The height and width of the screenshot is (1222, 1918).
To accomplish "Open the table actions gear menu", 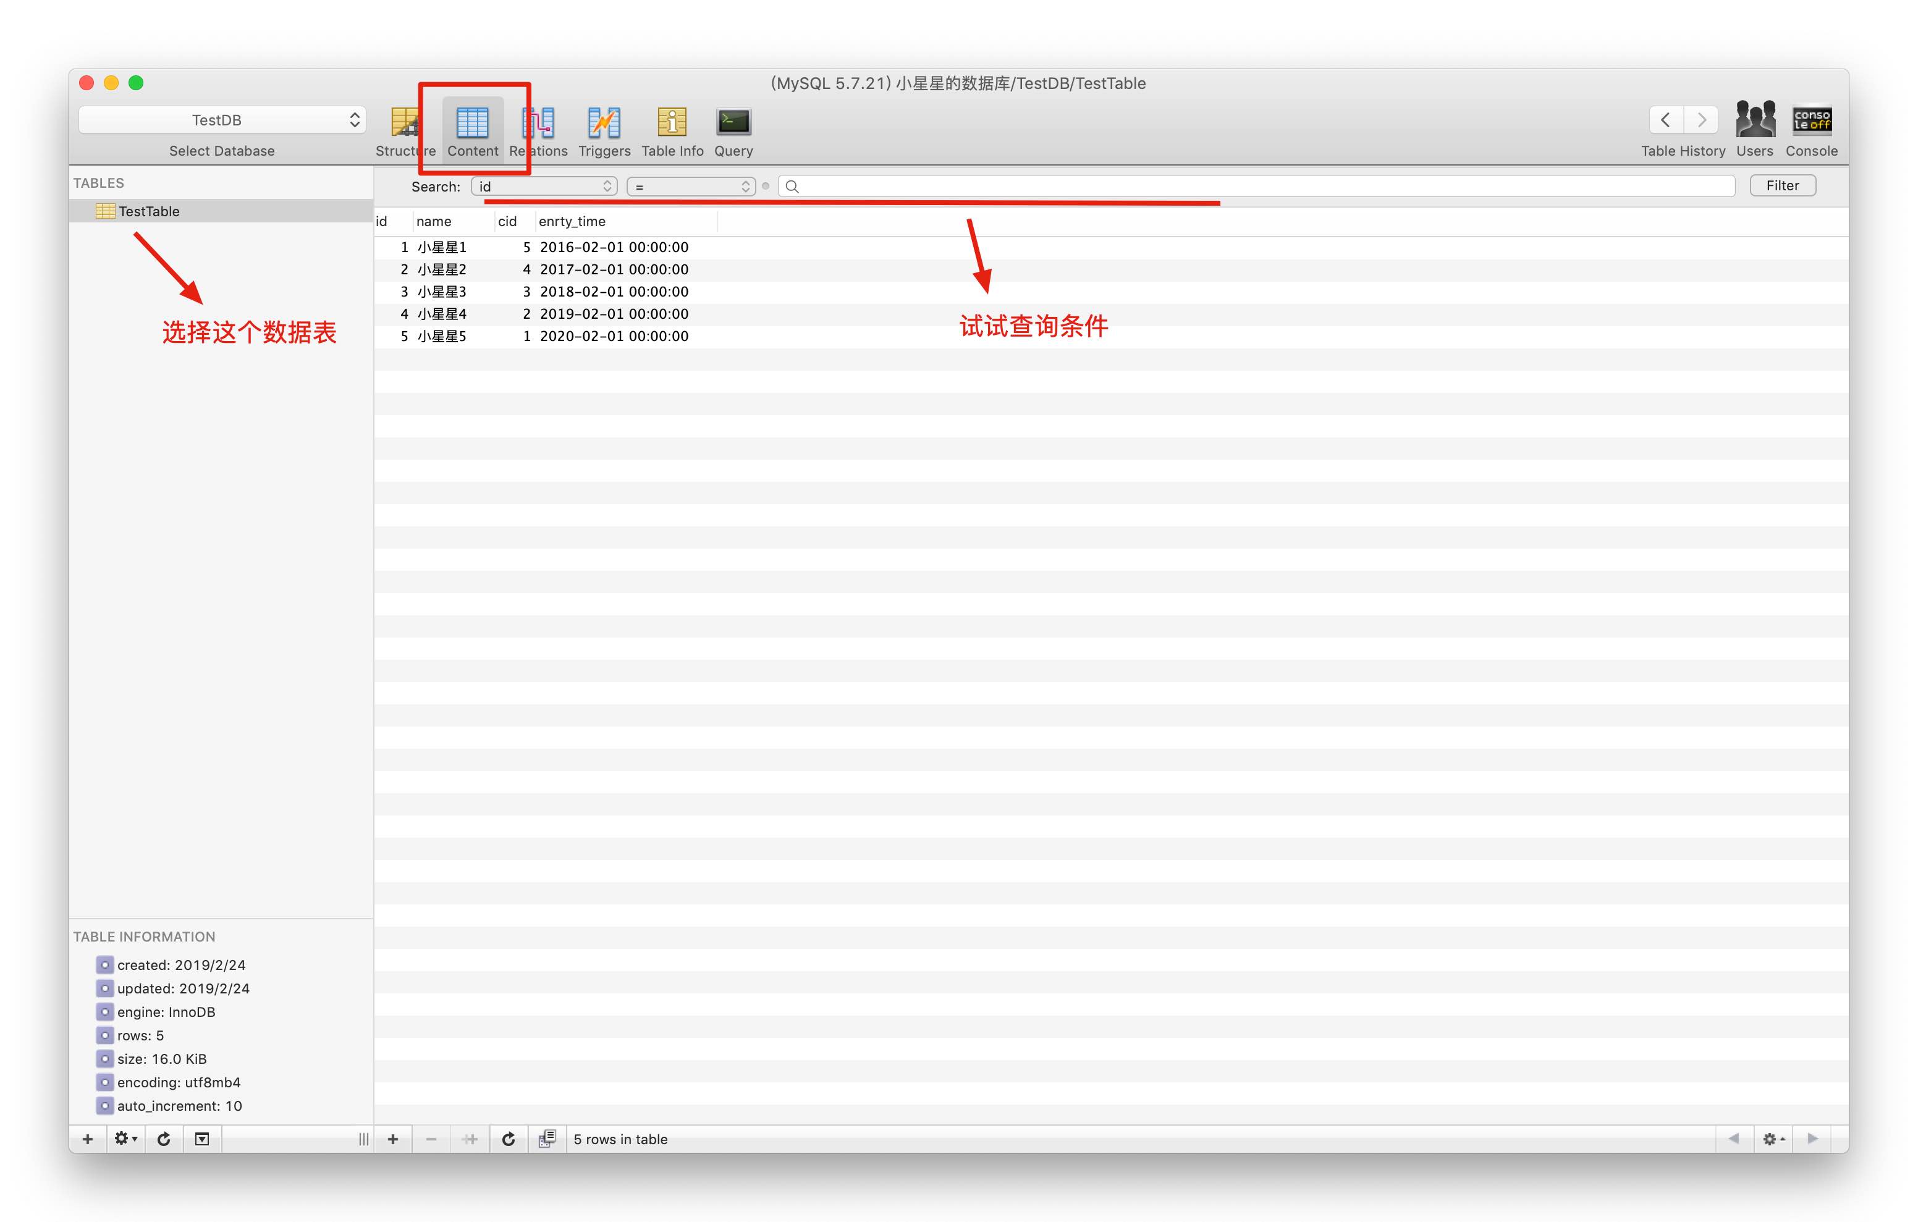I will click(x=125, y=1139).
